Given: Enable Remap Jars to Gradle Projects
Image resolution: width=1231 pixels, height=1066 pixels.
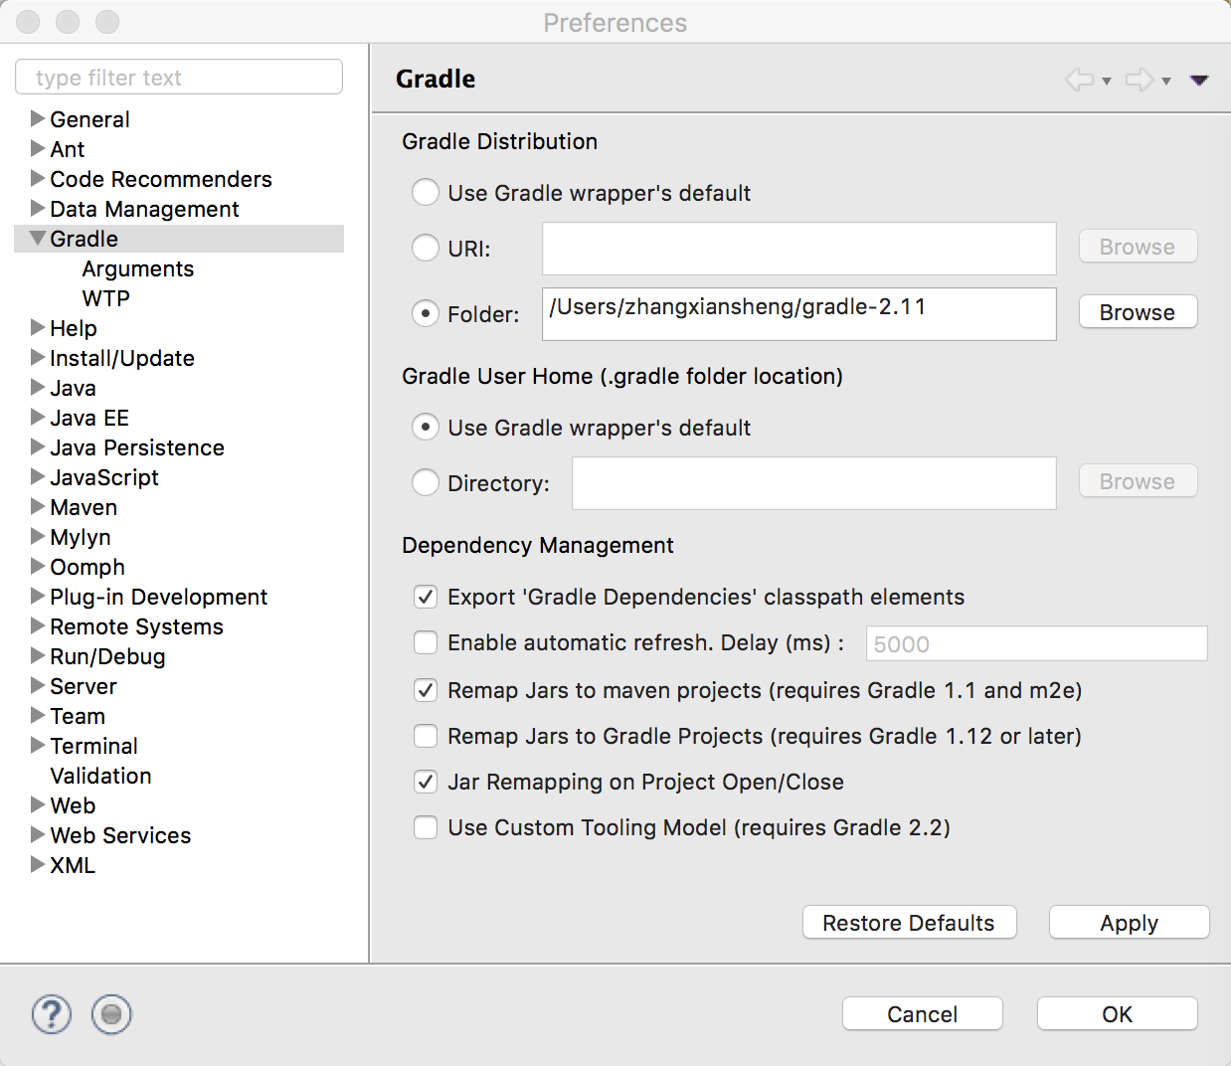Looking at the screenshot, I should 426,736.
